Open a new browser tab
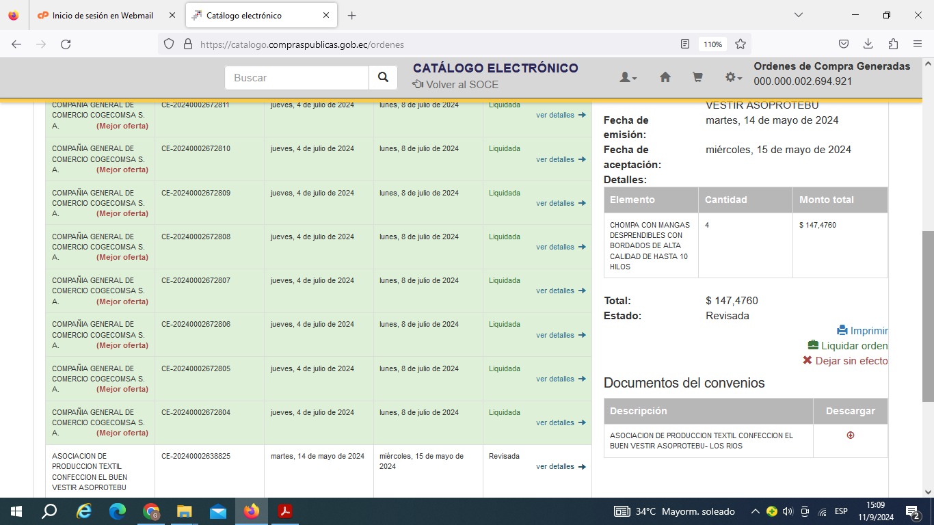Image resolution: width=934 pixels, height=525 pixels. [x=351, y=15]
